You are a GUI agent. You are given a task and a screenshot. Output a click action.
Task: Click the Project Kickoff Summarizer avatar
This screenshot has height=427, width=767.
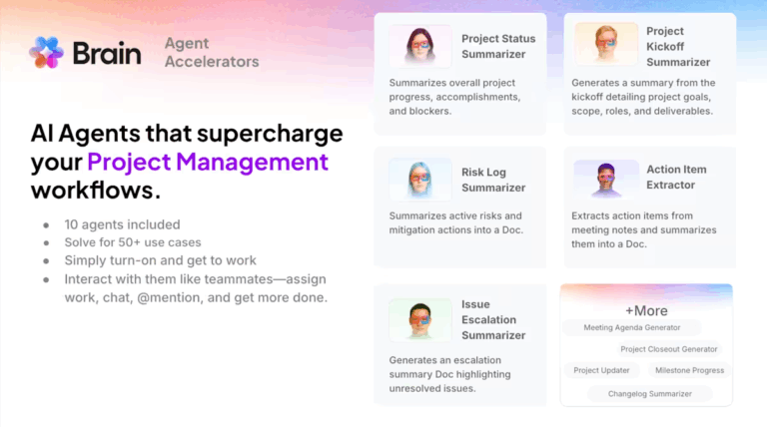(606, 46)
